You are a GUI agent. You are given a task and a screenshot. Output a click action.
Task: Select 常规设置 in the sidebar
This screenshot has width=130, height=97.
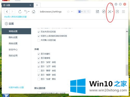pyautogui.click(x=16, y=31)
